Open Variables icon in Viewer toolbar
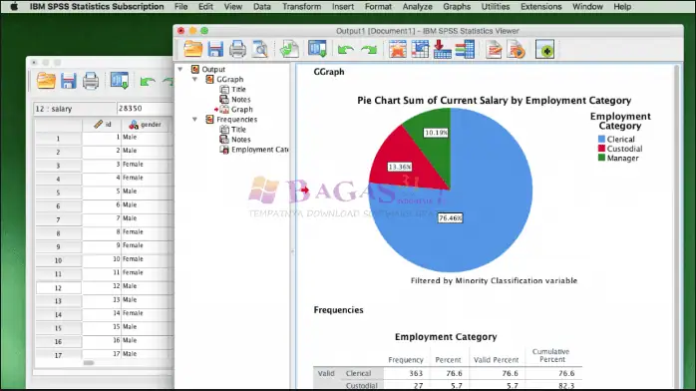696x391 pixels. 465,49
